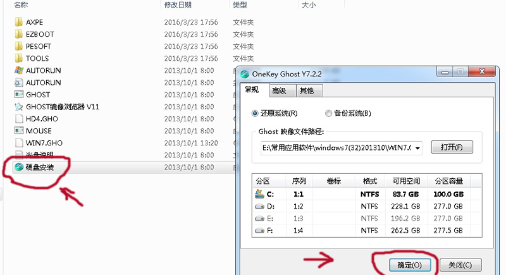This screenshot has width=506, height=275.
Task: Click the EZBOOT folder name
Action: pos(40,34)
